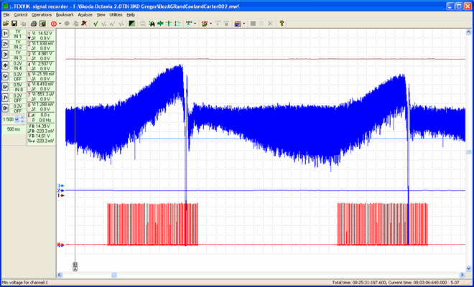Screen dimensions: 474x287
Task: Open channel 1 range selector showing 1V
Action: (18, 32)
